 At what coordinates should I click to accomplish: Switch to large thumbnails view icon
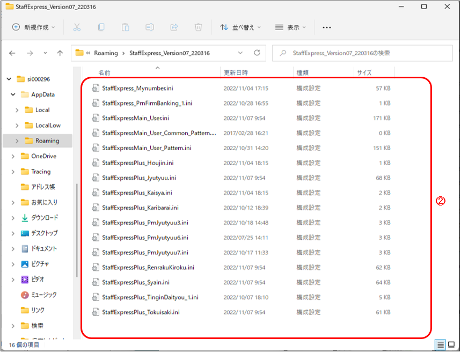(451, 344)
